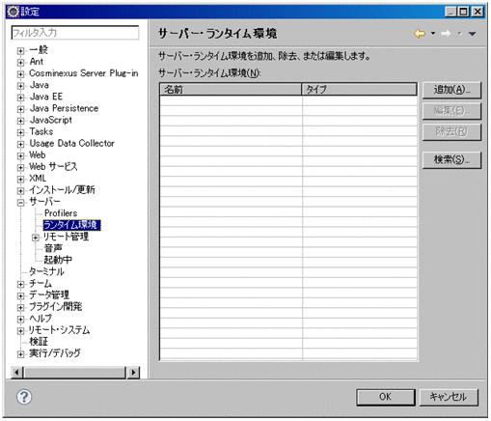491x421 pixels.
Task: Click the settings window title icon
Action: 14,12
